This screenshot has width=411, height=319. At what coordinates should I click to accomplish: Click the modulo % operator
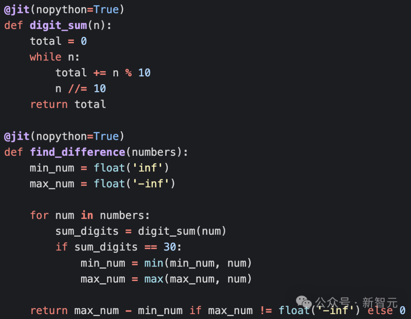pos(129,73)
